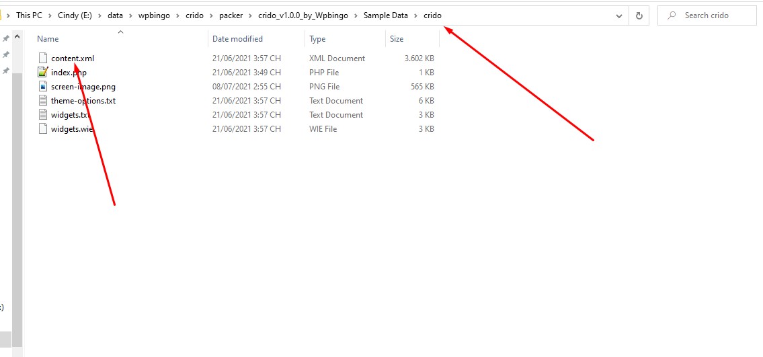The height and width of the screenshot is (357, 763).
Task: Click the screen-image.png file icon
Action: [x=43, y=87]
